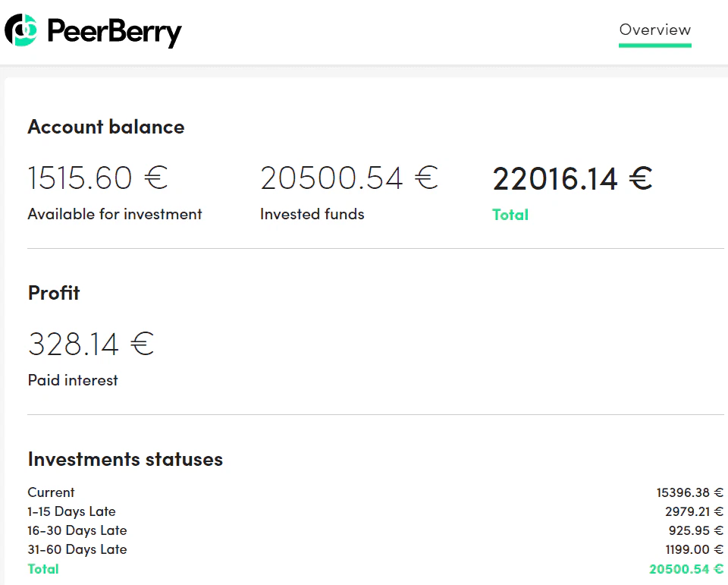Select the 2979.21 € late amount
The height and width of the screenshot is (585, 728).
pos(693,511)
